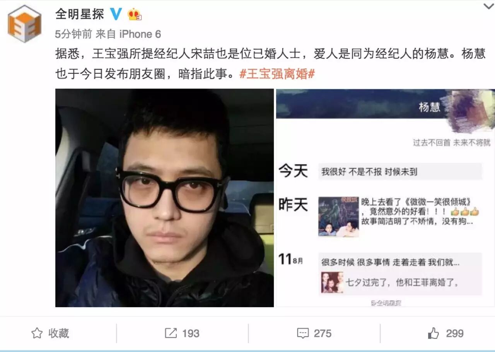Enlarge the selfie photo with glasses
This screenshot has width=495, height=352.
click(x=164, y=198)
